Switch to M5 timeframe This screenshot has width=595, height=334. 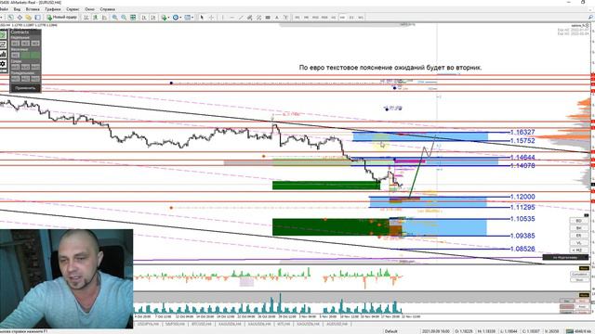(x=306, y=18)
